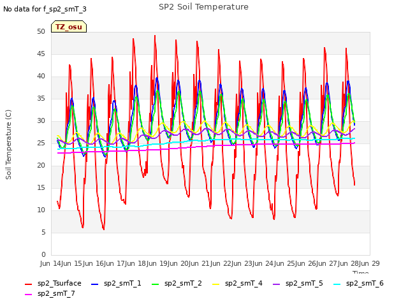Click the Jun 21 x-axis tick label
This screenshot has width=408, height=306.
click(x=200, y=263)
